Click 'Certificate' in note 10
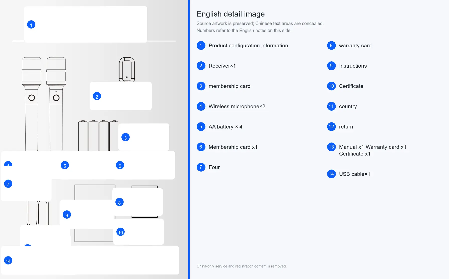Screen dimensions: 449x279 (351, 86)
